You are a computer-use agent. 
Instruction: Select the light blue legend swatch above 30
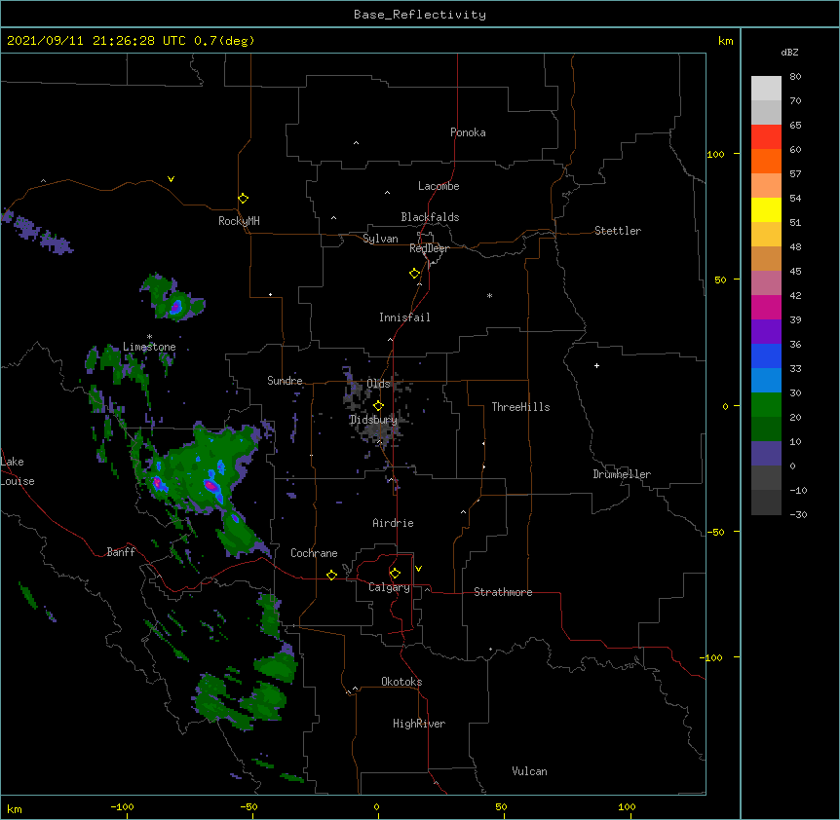[766, 381]
